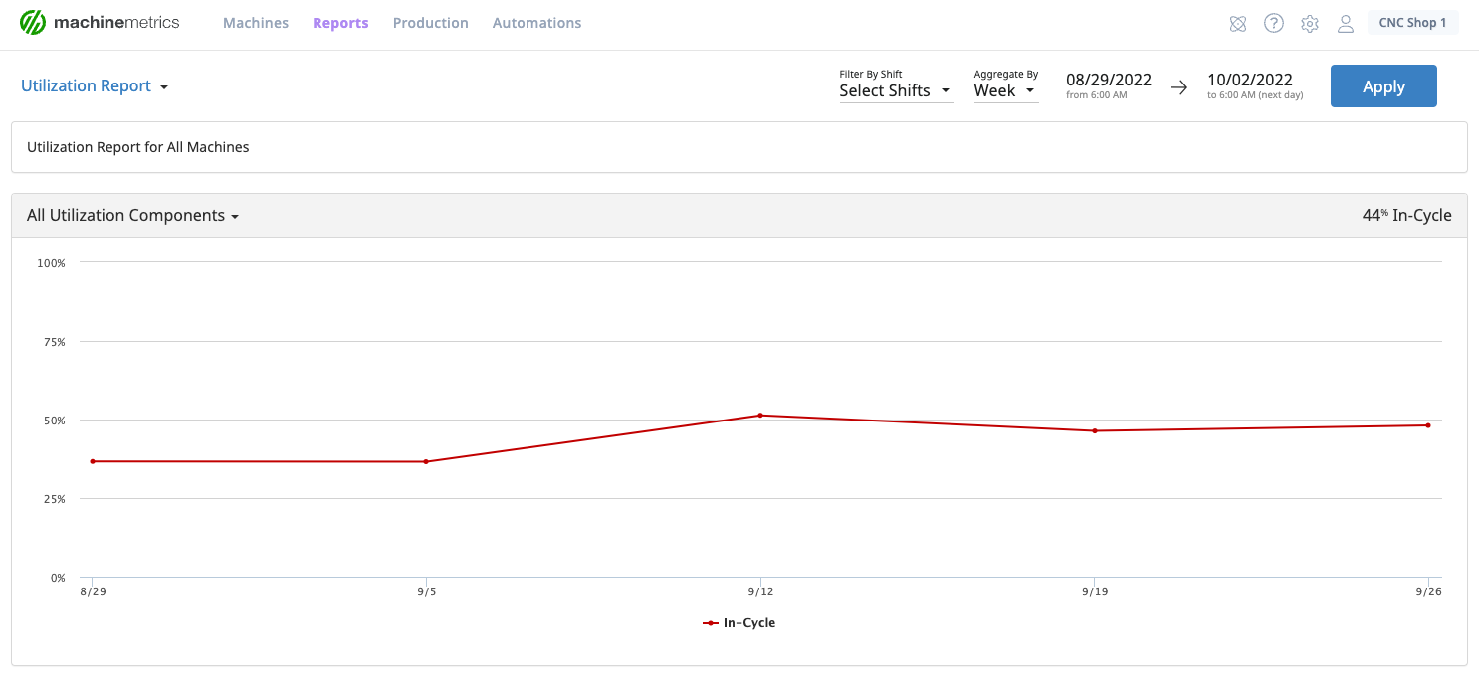Open the settings gear icon
1479x674 pixels.
(1309, 24)
